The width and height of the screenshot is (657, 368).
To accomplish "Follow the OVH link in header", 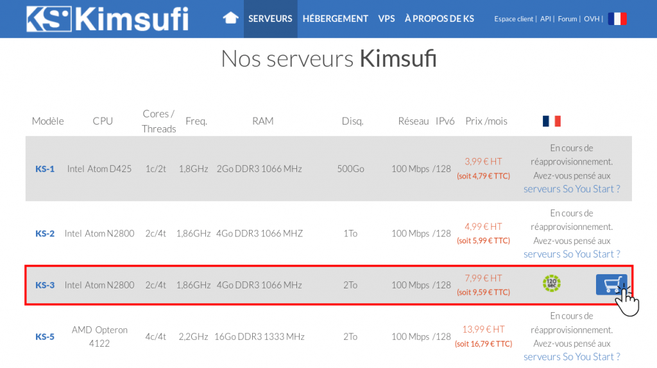I will (592, 19).
